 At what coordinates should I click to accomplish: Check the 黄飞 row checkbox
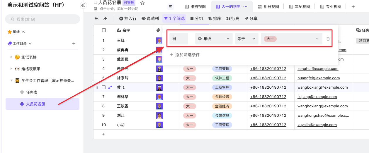(103, 87)
